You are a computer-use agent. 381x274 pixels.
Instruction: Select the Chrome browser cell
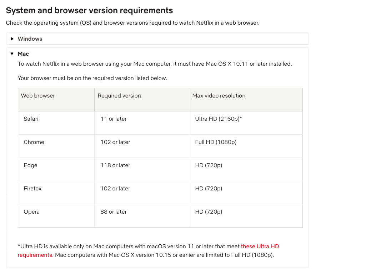tap(34, 142)
